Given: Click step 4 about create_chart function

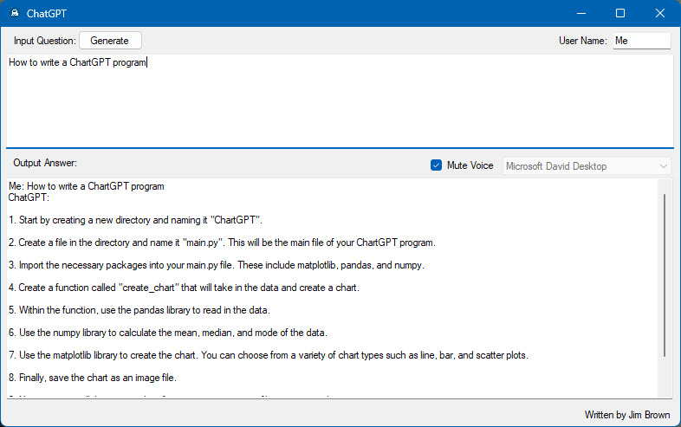Looking at the screenshot, I should (184, 288).
